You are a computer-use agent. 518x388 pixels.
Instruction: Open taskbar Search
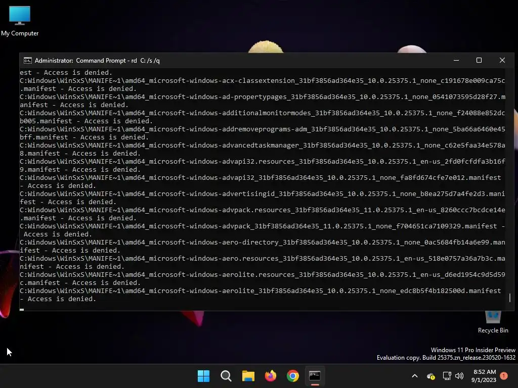tap(226, 376)
